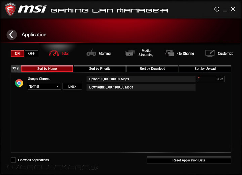This screenshot has width=242, height=175.
Task: Select the Total speedometer icon
Action: click(54, 53)
